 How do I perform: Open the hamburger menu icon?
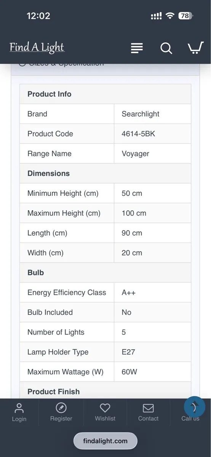137,48
